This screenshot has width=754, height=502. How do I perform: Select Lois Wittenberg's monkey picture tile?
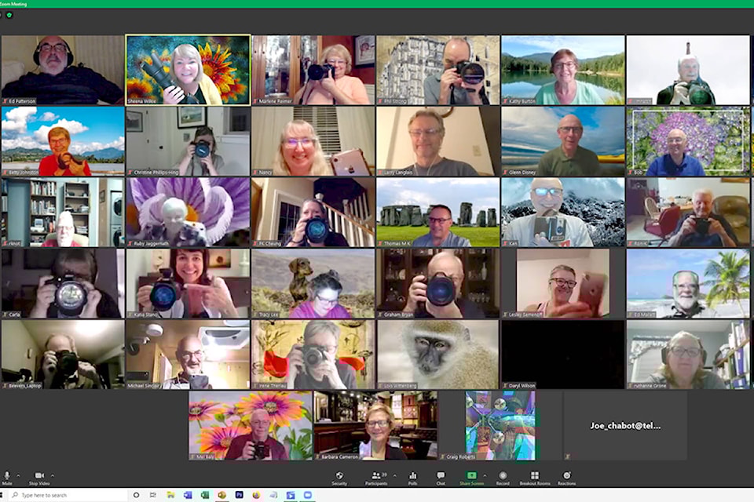click(438, 355)
